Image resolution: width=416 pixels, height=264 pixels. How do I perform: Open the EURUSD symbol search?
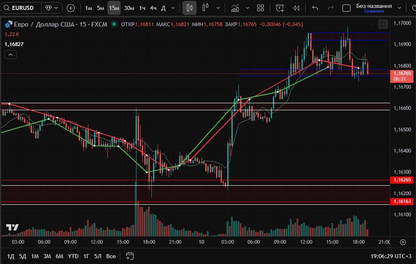tap(21, 8)
